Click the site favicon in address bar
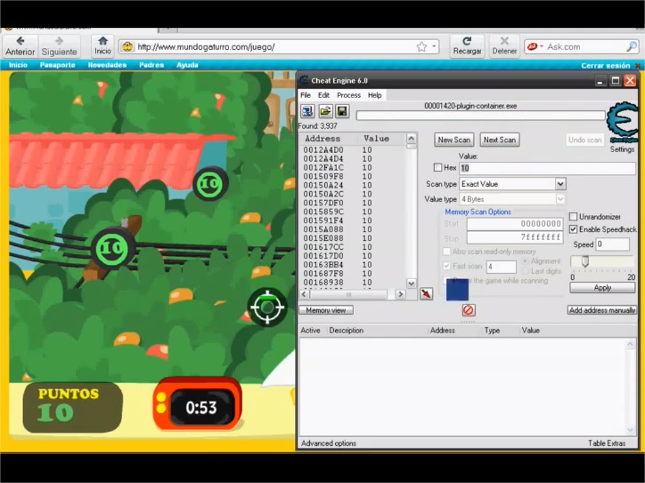The width and height of the screenshot is (645, 483). pyautogui.click(x=127, y=47)
